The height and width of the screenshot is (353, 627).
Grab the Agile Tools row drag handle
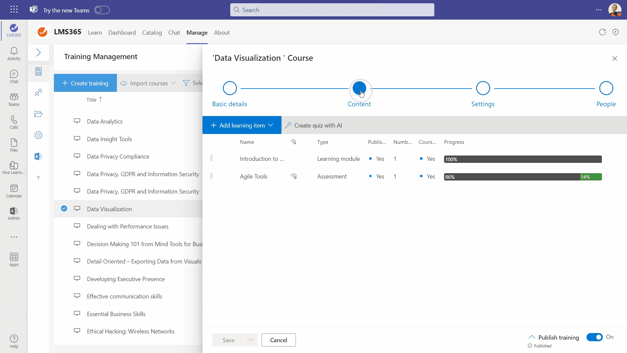[211, 176]
